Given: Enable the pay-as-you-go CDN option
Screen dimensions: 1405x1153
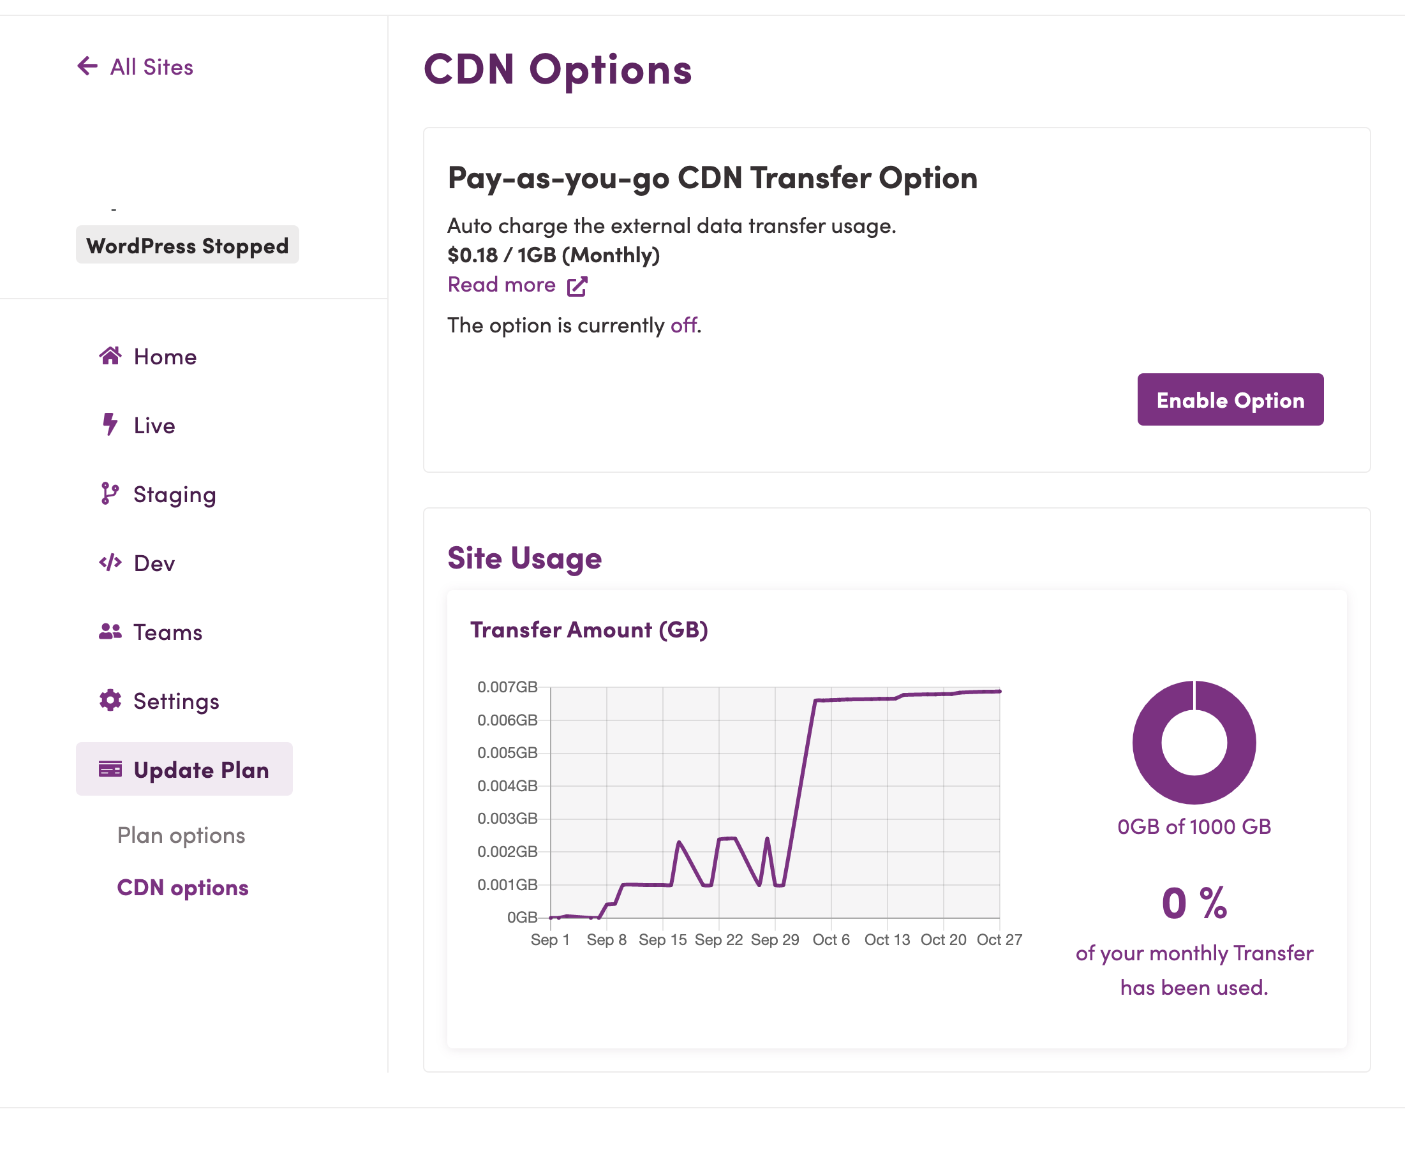Looking at the screenshot, I should [1230, 399].
